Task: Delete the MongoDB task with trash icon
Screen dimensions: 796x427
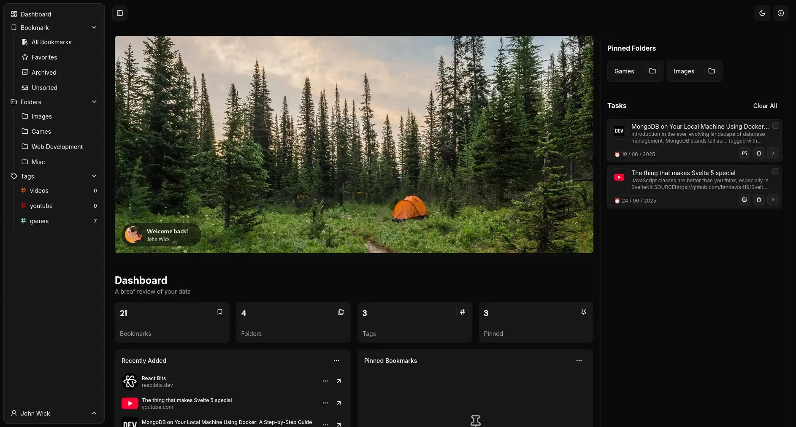Action: [758, 153]
